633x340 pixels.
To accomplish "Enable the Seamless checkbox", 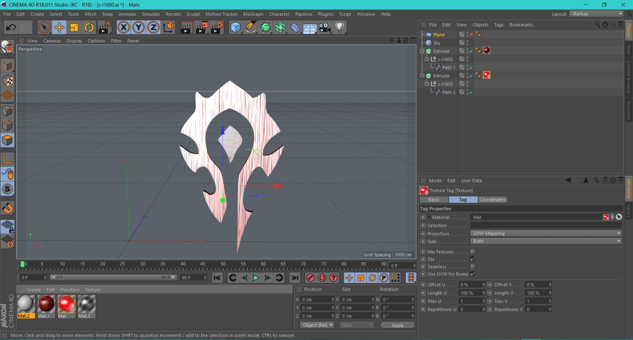I will [x=473, y=267].
